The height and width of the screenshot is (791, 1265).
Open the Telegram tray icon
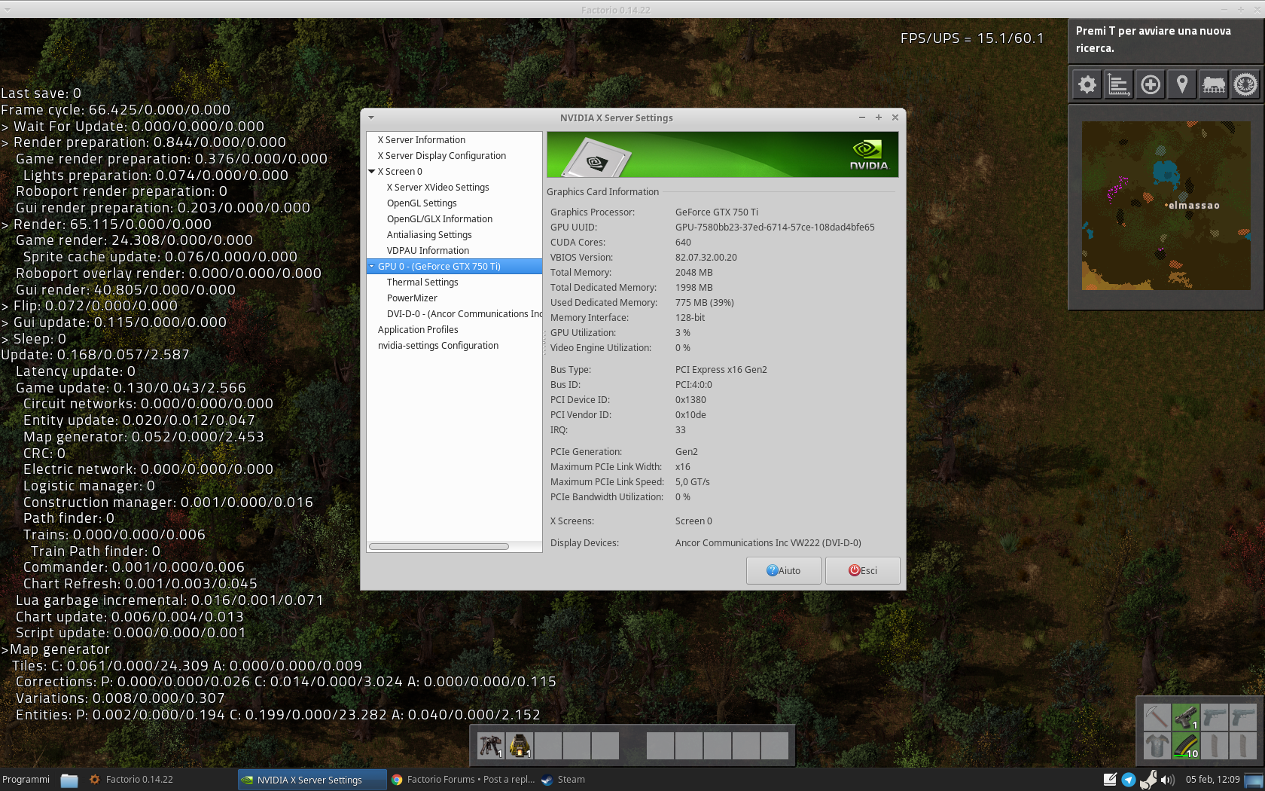pyautogui.click(x=1128, y=780)
